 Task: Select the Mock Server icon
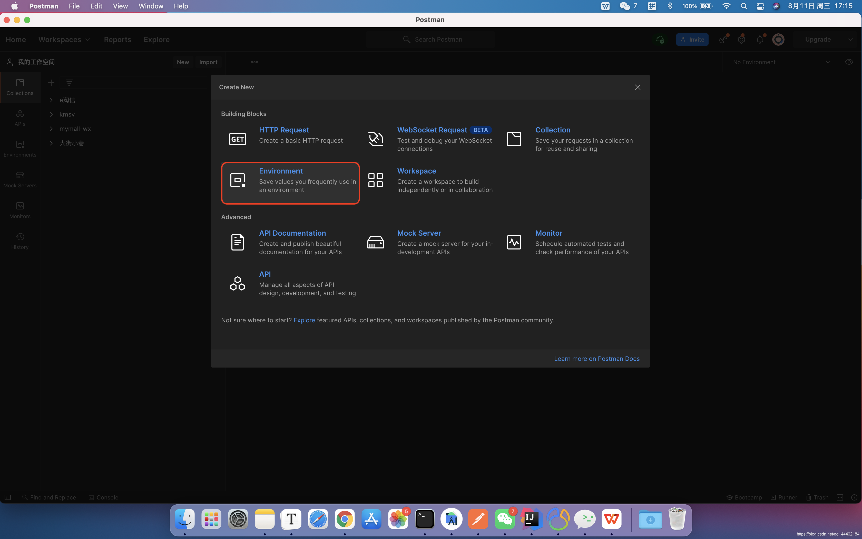375,242
